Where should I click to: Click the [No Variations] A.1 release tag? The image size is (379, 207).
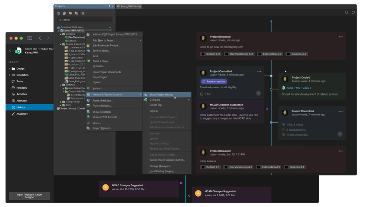coord(238,167)
